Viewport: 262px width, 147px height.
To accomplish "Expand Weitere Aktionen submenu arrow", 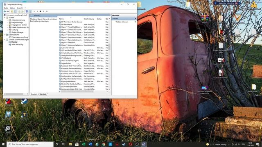I will 136,22.
